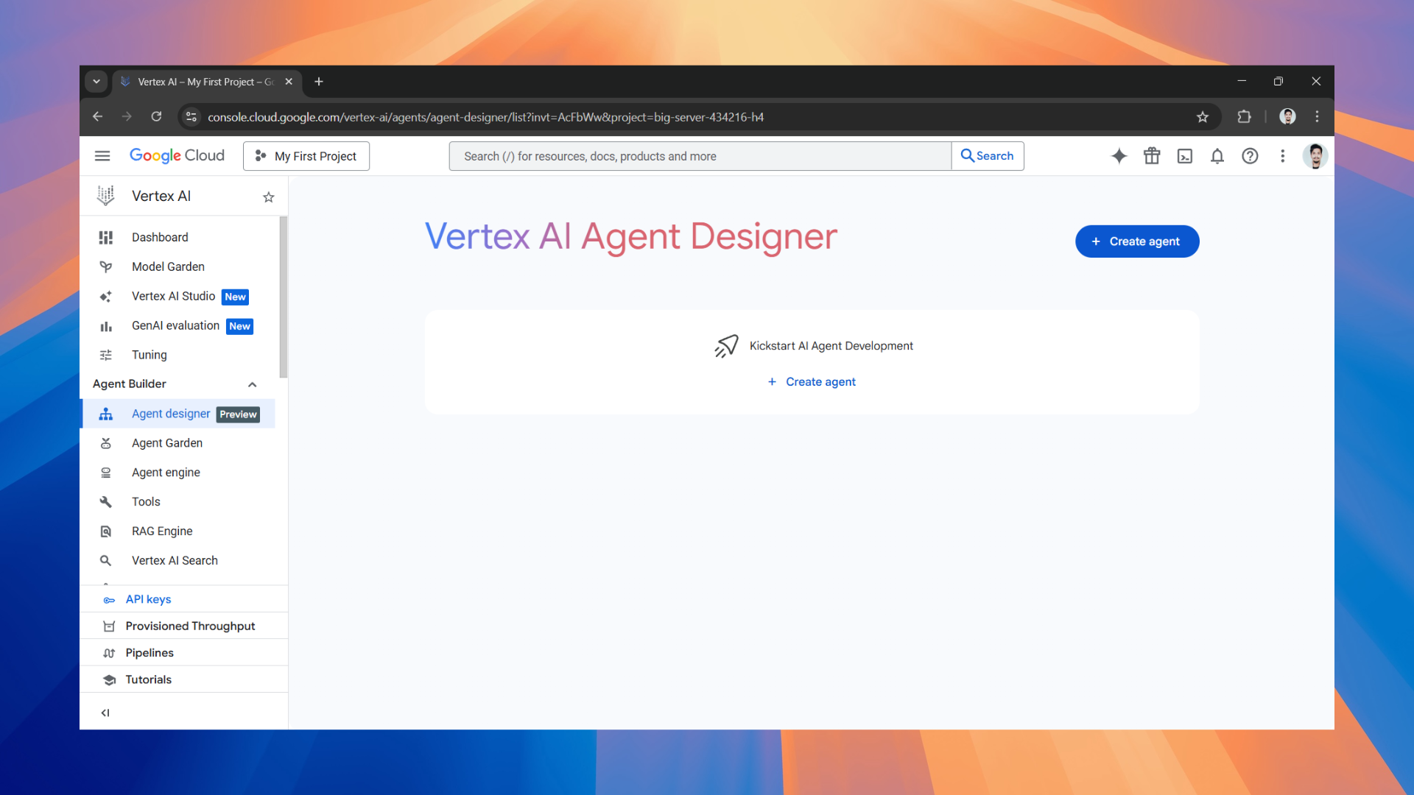Bookmark this page with the address bar star

coord(1203,116)
